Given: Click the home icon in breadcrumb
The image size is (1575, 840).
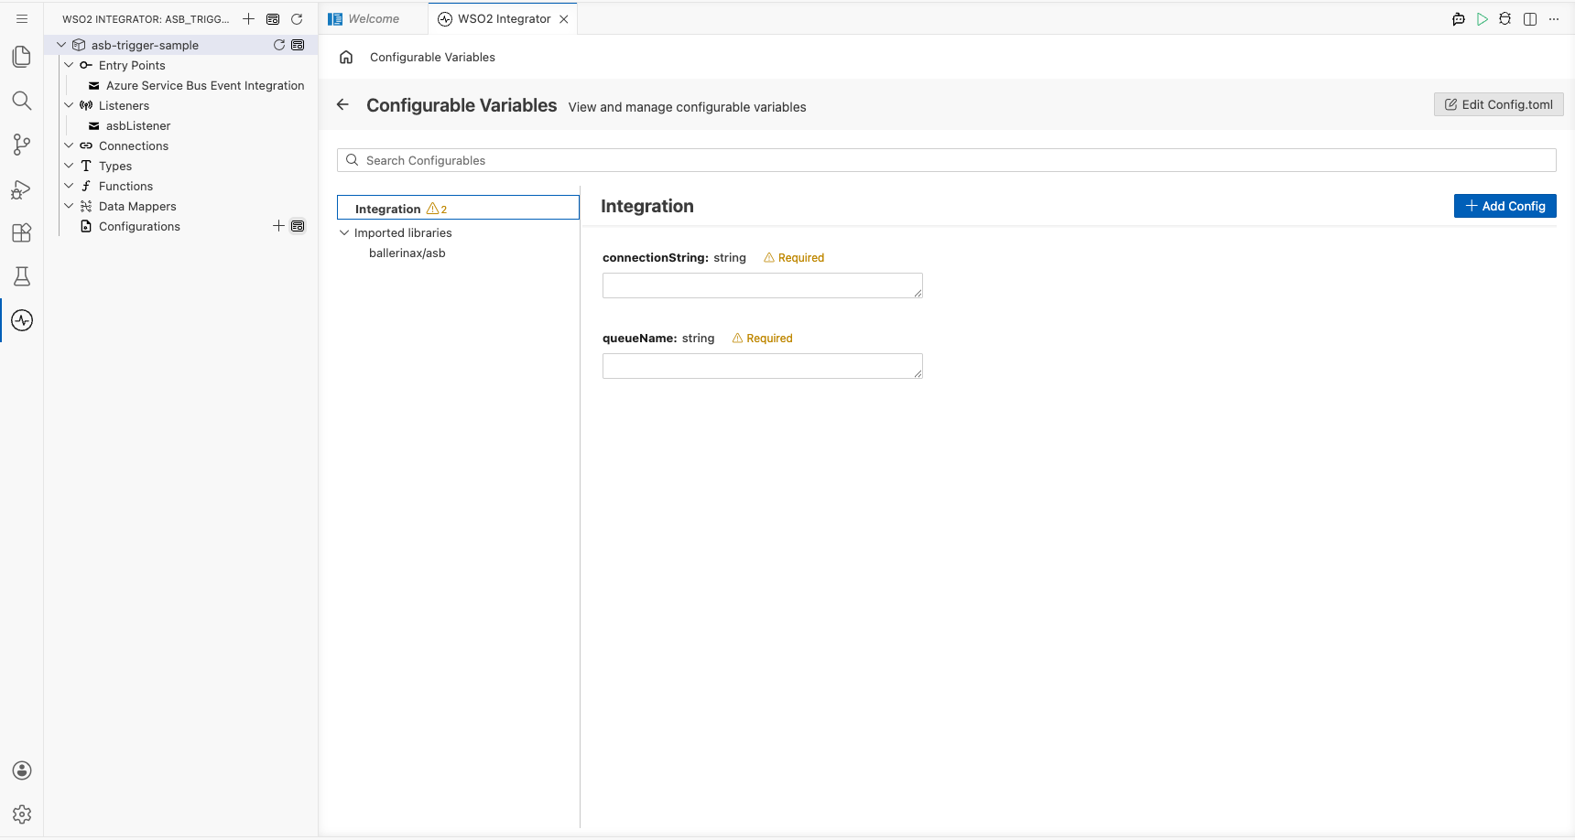Looking at the screenshot, I should [x=346, y=57].
